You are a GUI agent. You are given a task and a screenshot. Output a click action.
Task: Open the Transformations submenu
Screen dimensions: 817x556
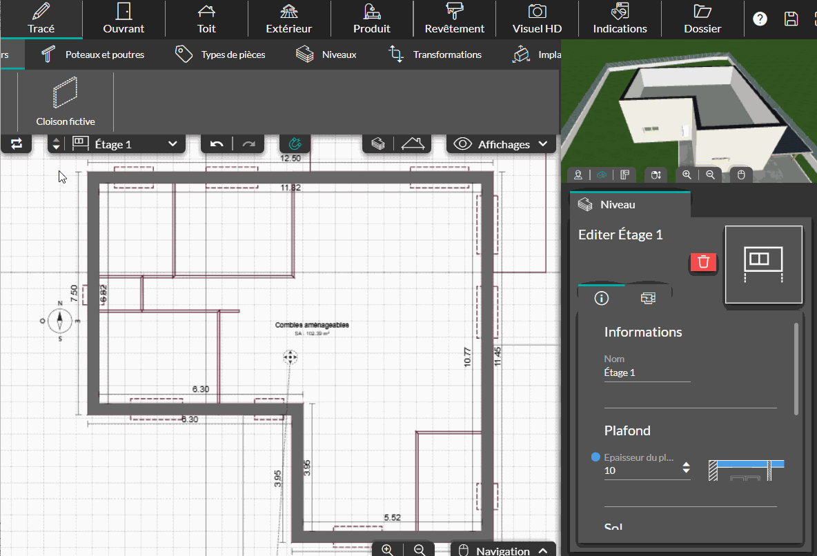[x=435, y=54]
